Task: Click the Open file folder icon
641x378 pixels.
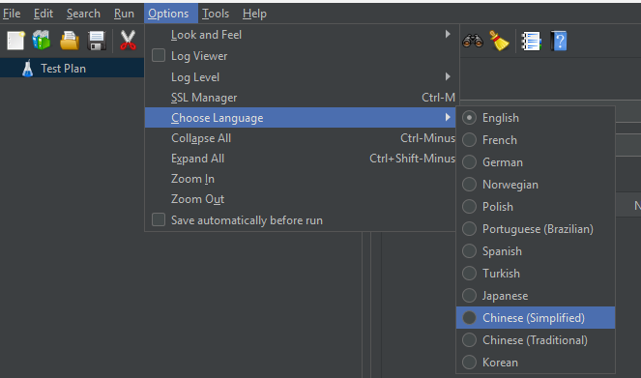Action: pos(70,41)
